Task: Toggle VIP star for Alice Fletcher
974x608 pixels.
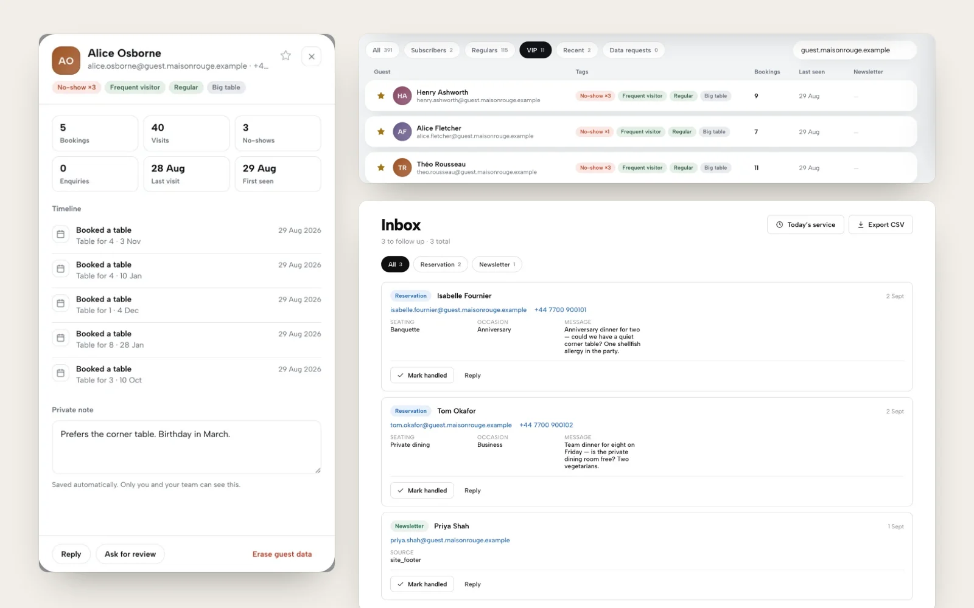Action: tap(381, 132)
